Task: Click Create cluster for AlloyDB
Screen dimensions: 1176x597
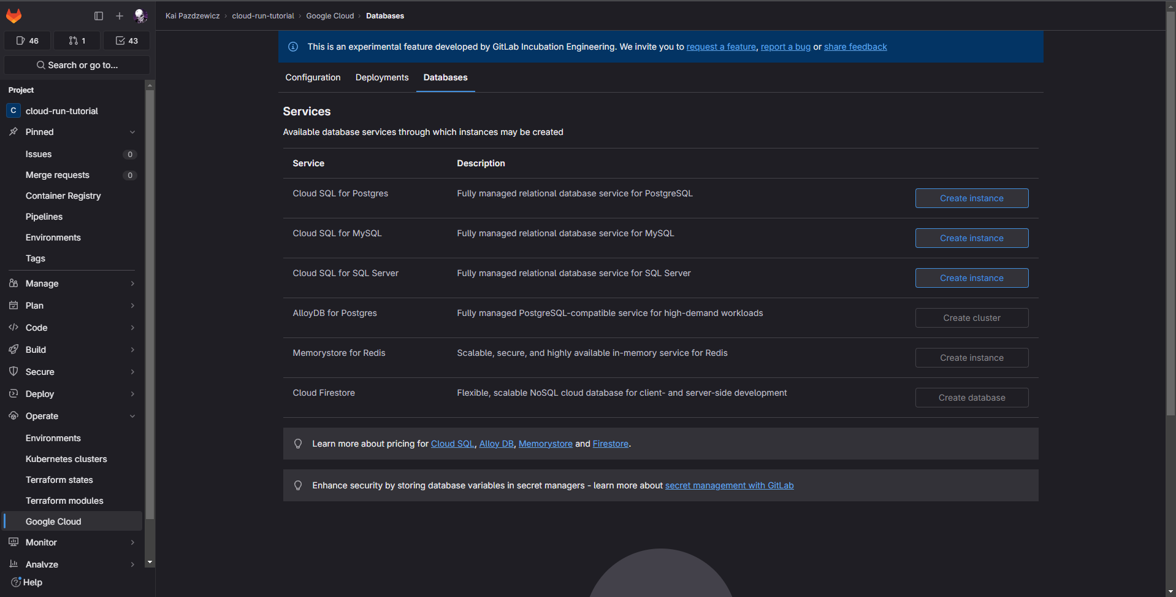Action: pos(971,318)
